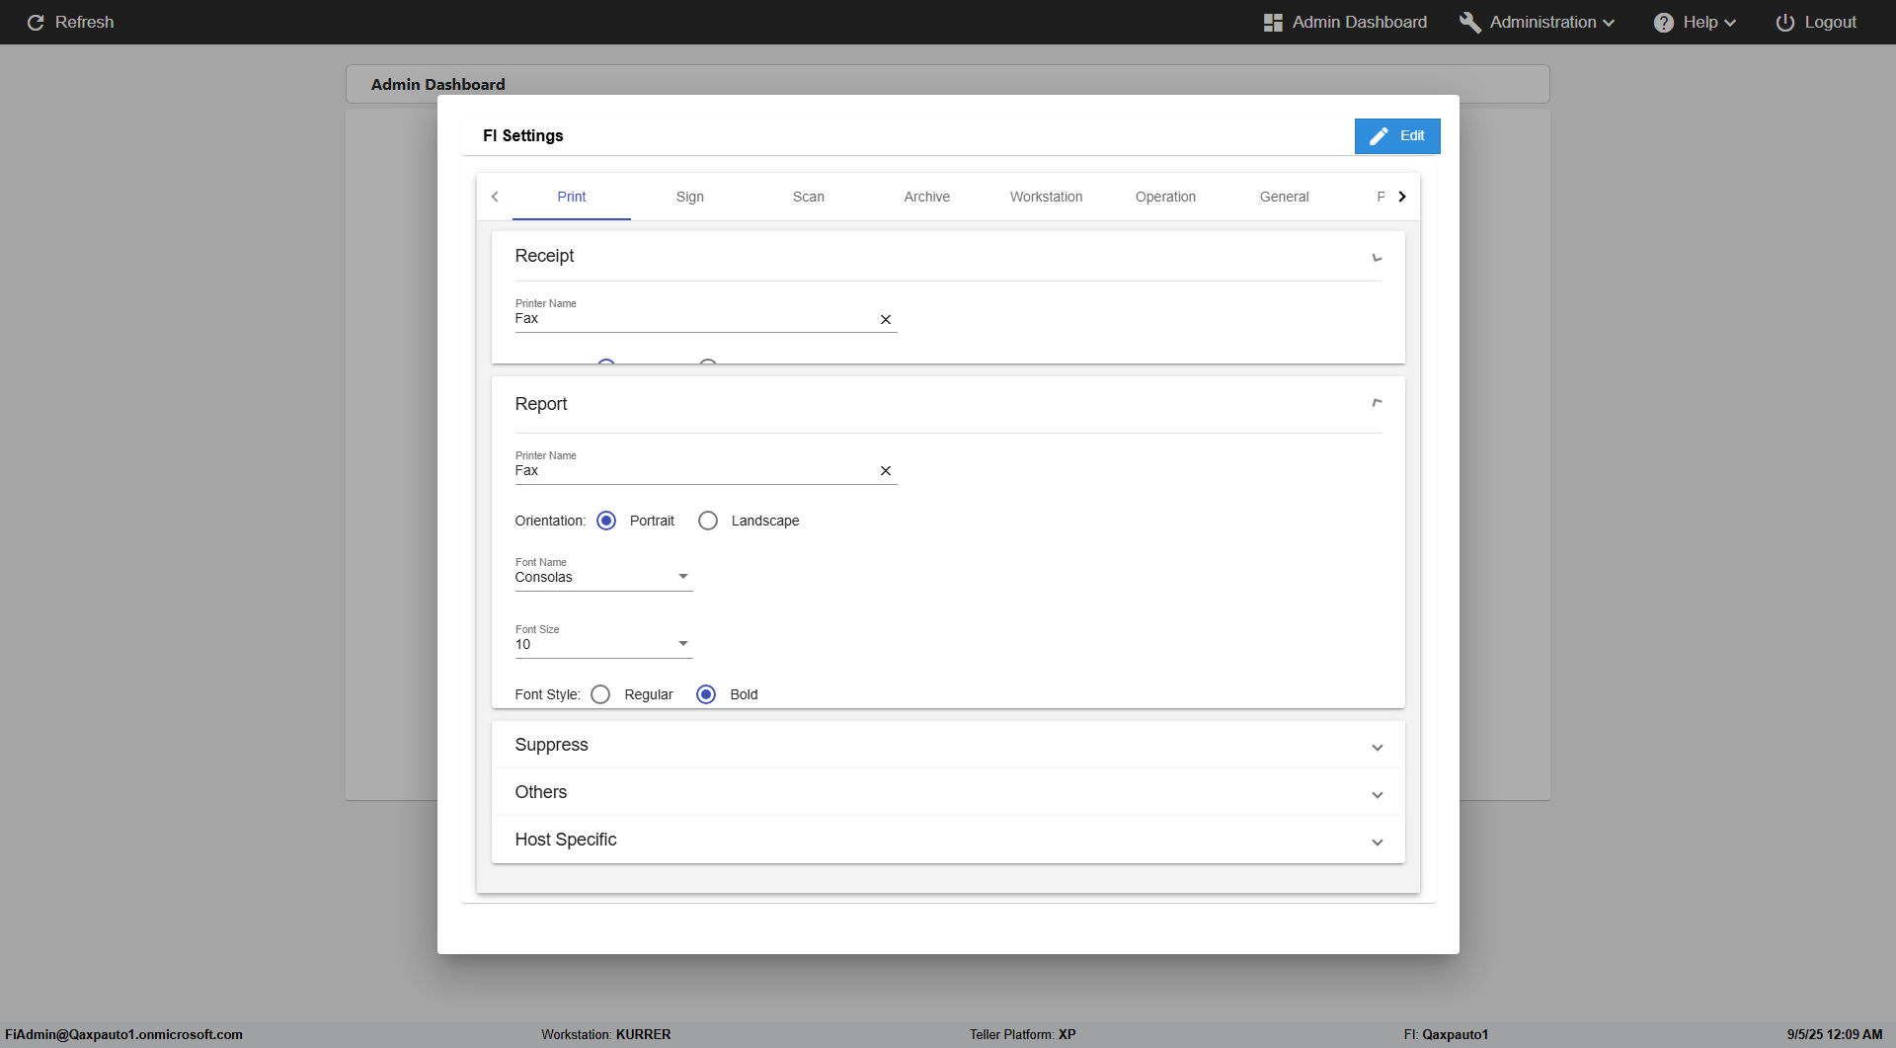Viewport: 1896px width, 1048px height.
Task: Click Teller Platform: XP in status bar
Action: tap(1023, 1034)
